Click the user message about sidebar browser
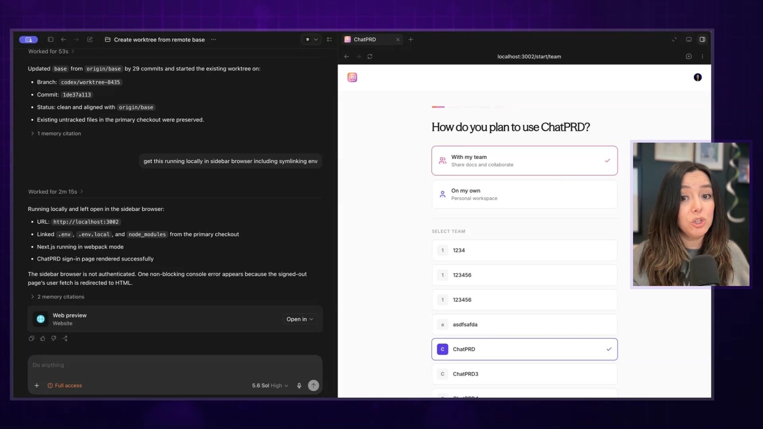The width and height of the screenshot is (763, 429). [230, 161]
